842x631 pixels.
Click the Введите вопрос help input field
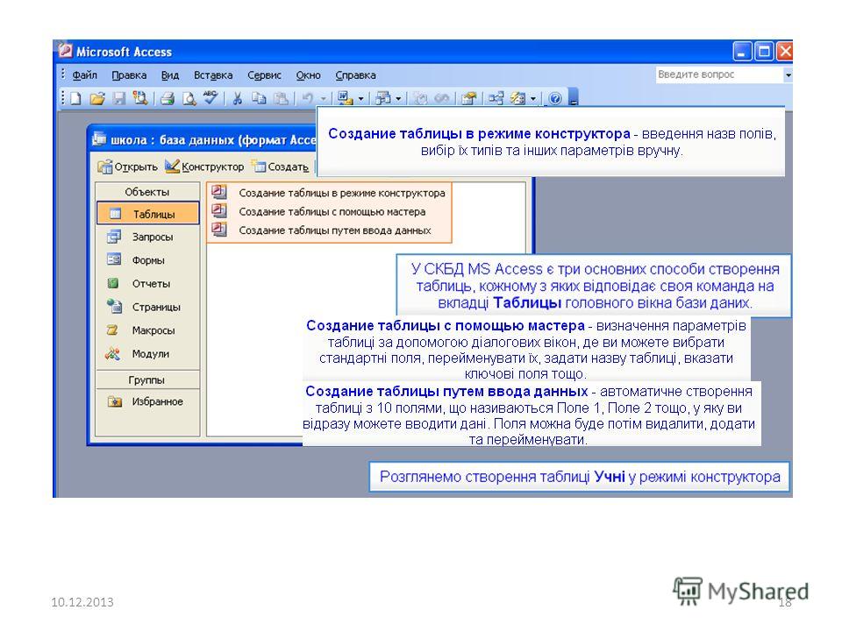tap(719, 75)
